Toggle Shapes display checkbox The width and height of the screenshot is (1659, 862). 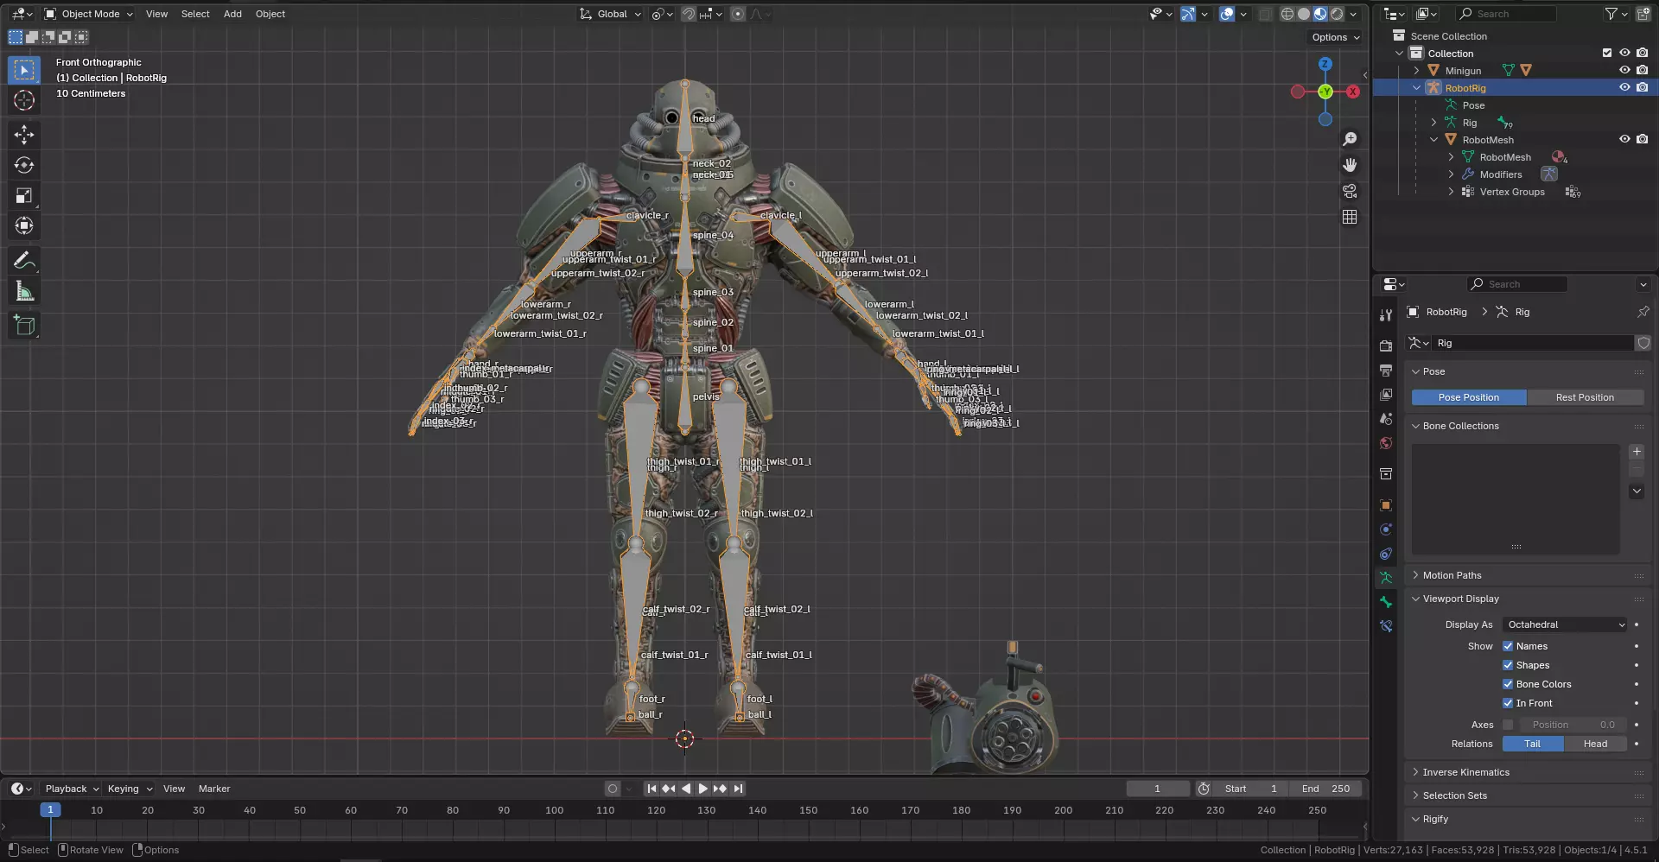pyautogui.click(x=1508, y=665)
